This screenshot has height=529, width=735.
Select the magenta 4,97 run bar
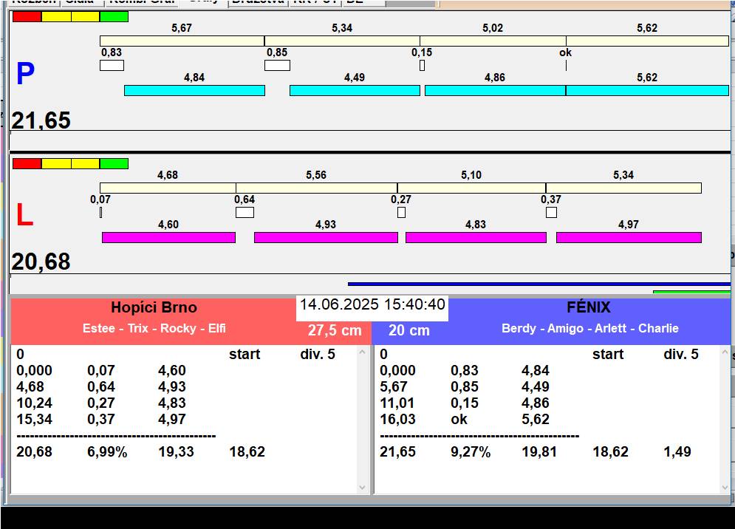pos(629,237)
